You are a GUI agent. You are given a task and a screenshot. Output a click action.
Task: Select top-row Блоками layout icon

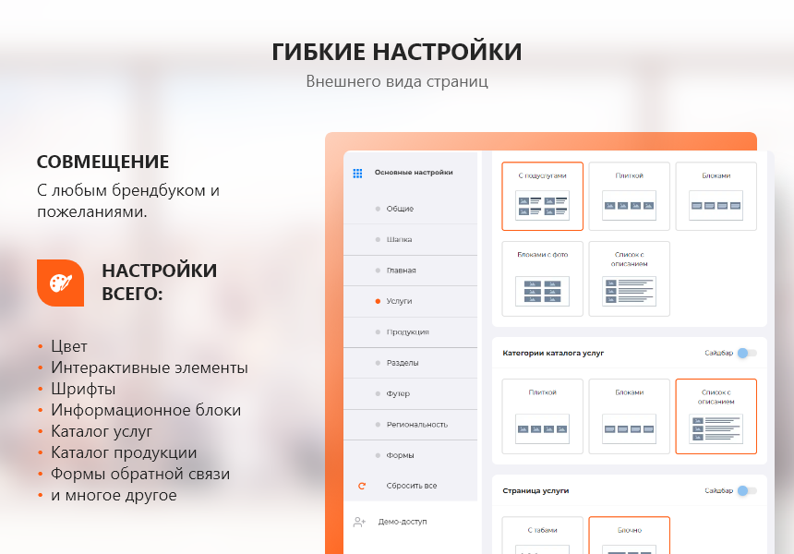tap(716, 204)
